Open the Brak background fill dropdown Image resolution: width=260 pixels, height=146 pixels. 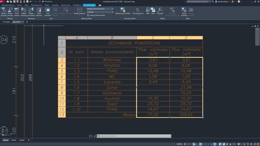(x=100, y=12)
